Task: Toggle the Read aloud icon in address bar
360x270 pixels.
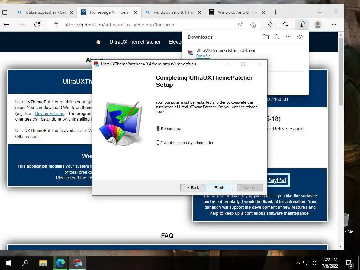Action: (x=240, y=25)
